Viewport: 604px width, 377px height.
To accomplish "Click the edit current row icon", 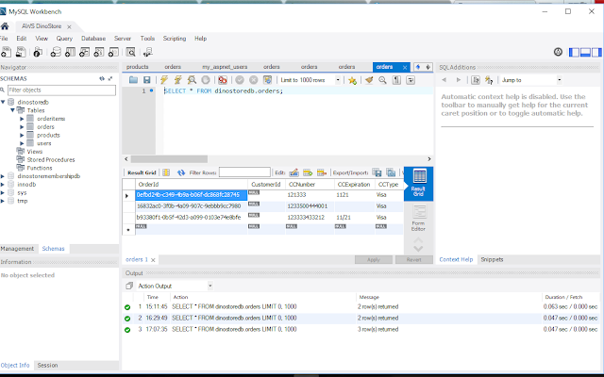I will (x=294, y=172).
